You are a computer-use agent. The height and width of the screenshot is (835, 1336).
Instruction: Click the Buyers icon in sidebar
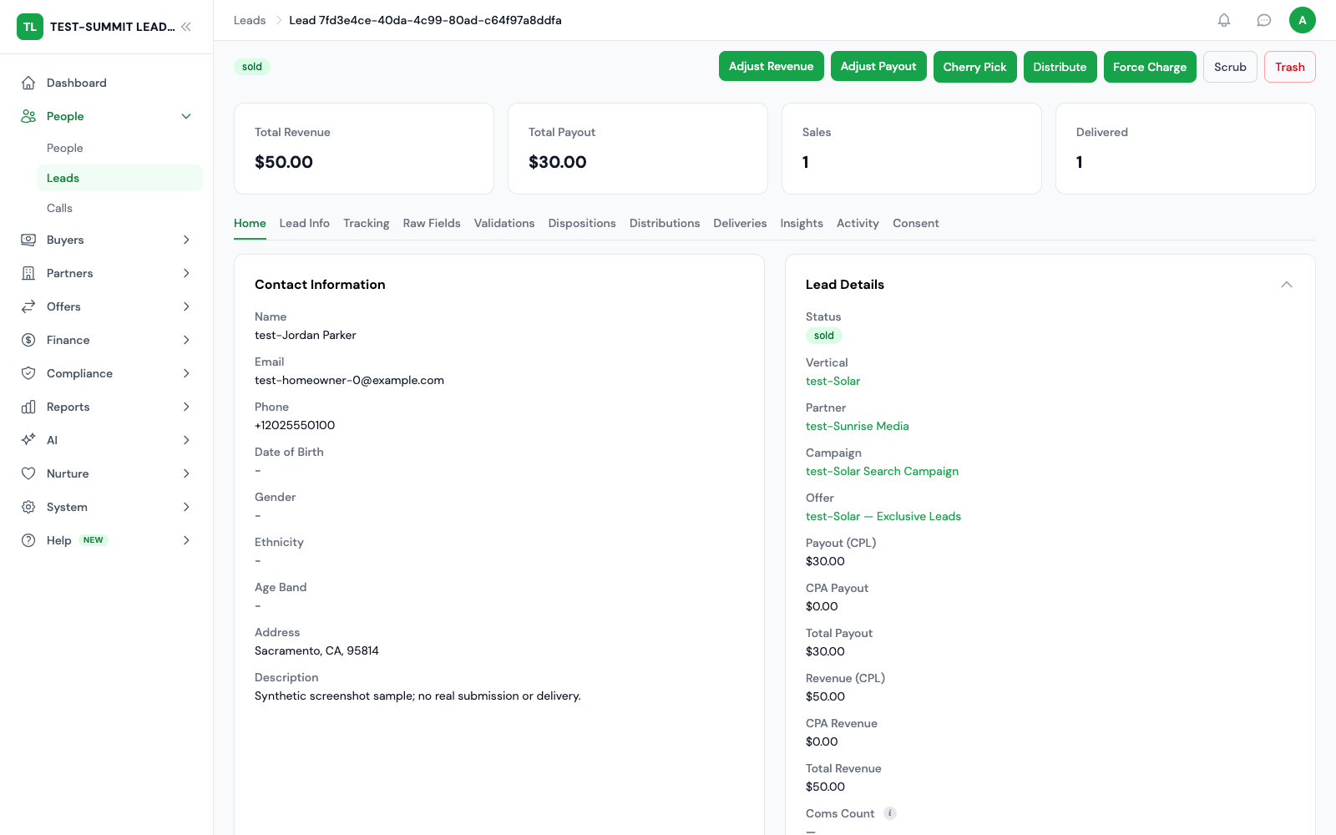[x=28, y=240]
